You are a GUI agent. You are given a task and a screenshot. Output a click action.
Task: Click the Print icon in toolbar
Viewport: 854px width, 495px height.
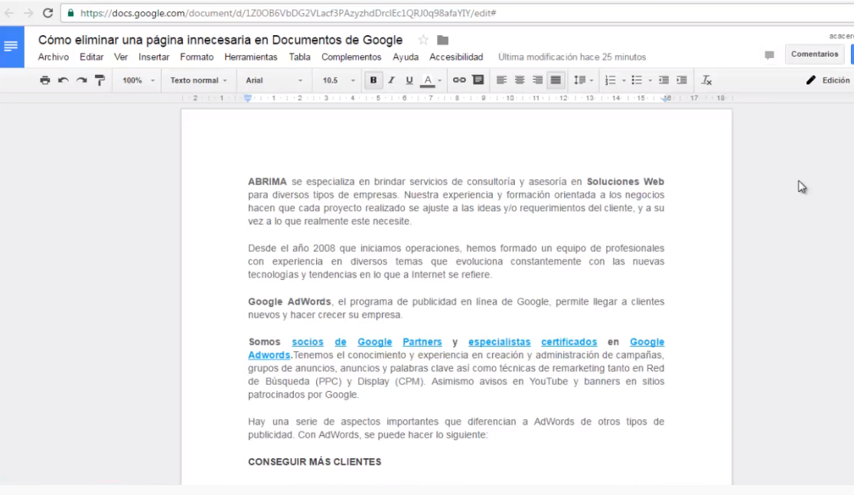[44, 80]
